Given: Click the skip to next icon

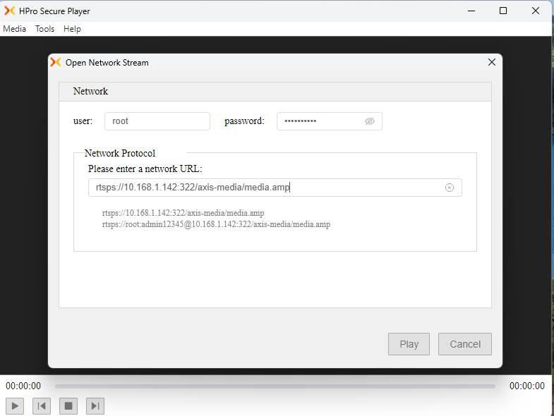Looking at the screenshot, I should coord(95,405).
